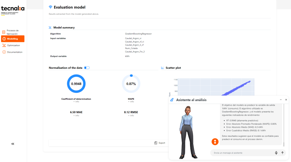Select the Modelling menu item
Image resolution: width=291 pixels, height=162 pixels.
pyautogui.click(x=13, y=39)
